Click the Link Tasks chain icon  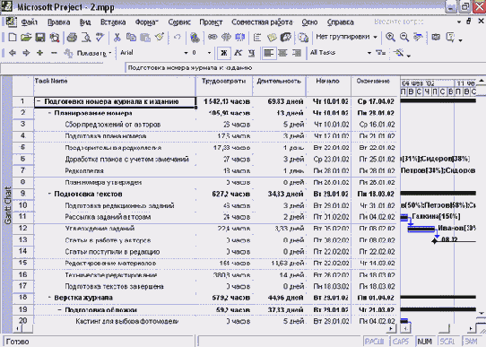point(213,37)
